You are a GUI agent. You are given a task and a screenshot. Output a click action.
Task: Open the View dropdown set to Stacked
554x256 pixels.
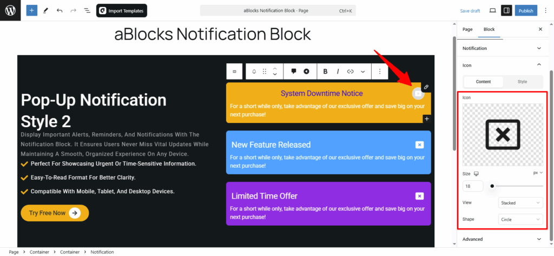coord(520,203)
